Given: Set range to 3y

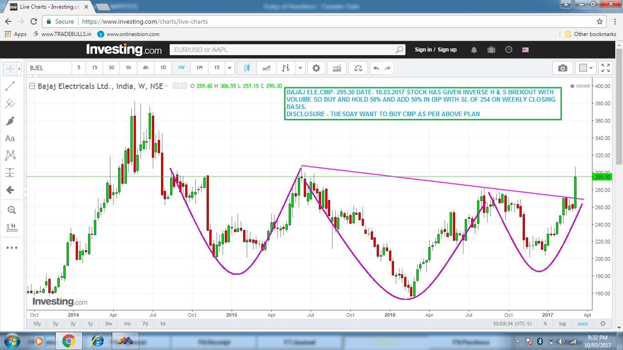Looking at the screenshot, I should click(x=73, y=324).
